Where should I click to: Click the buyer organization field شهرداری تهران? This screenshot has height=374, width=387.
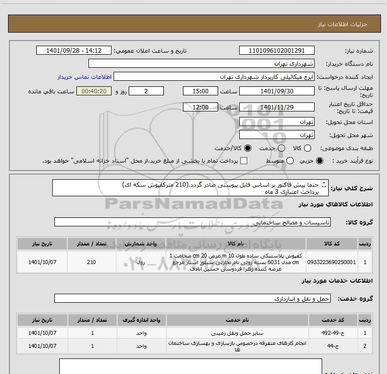coord(202,63)
